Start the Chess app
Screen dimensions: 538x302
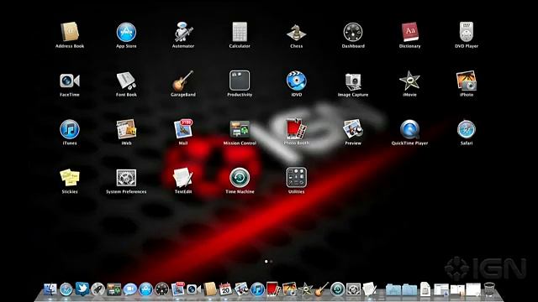pyautogui.click(x=297, y=33)
